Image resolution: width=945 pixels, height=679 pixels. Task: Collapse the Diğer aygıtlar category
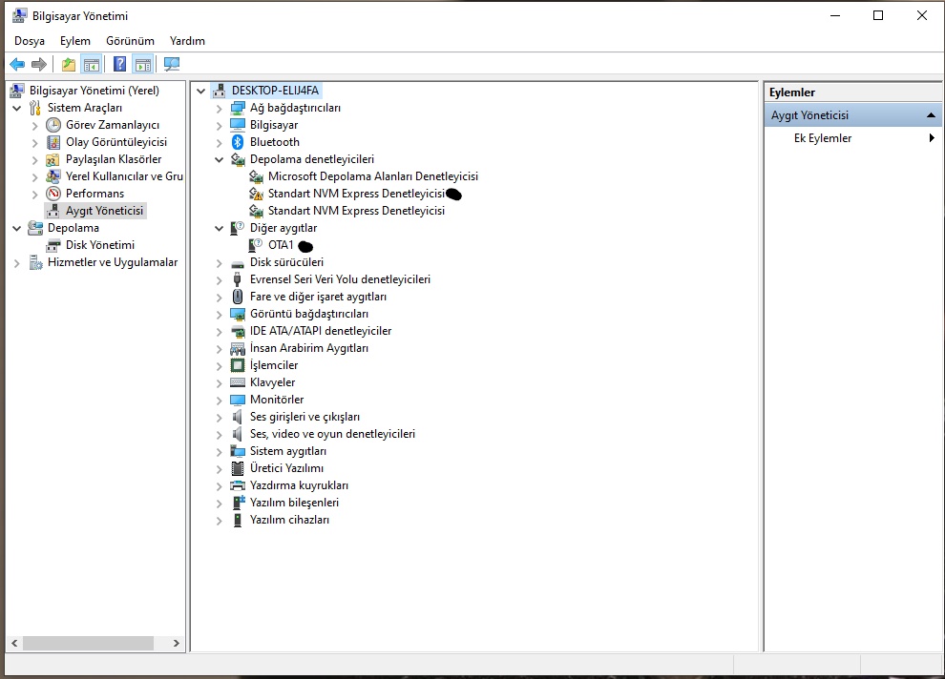(220, 228)
